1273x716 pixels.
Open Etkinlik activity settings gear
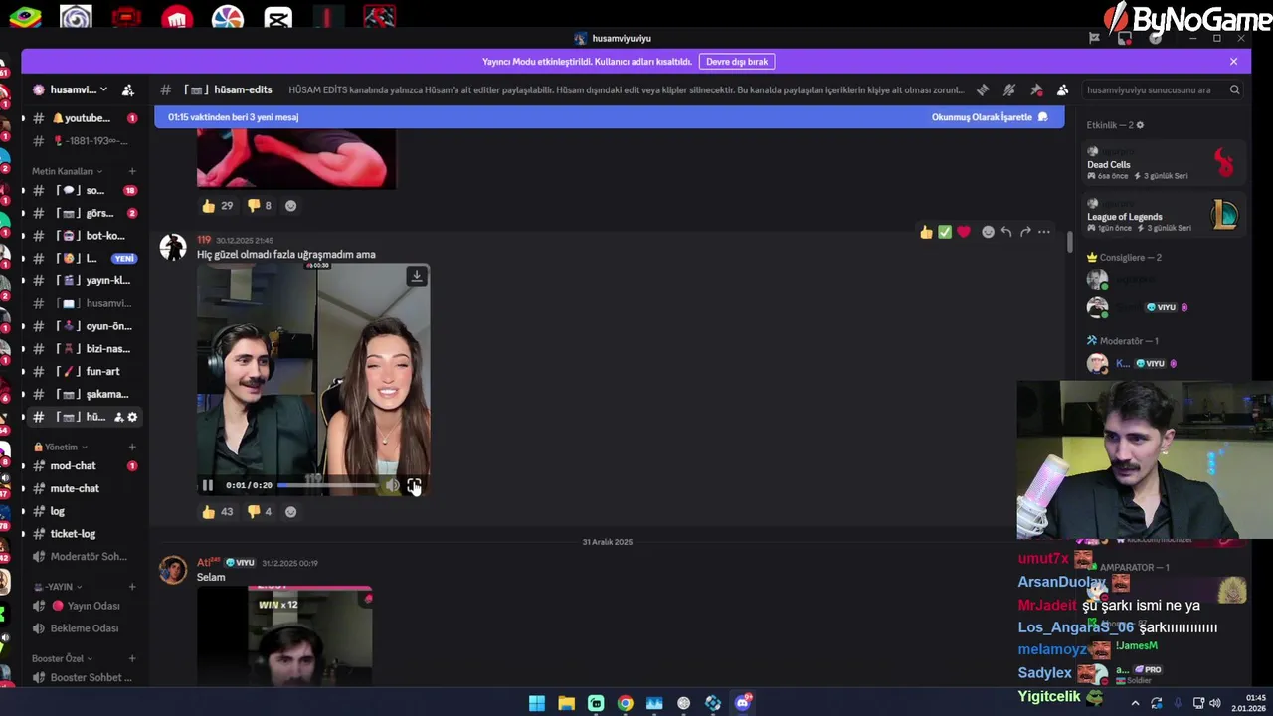click(x=1140, y=125)
